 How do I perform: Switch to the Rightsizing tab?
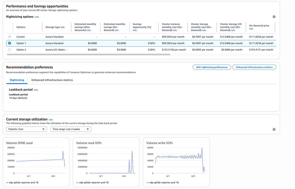(x=17, y=80)
